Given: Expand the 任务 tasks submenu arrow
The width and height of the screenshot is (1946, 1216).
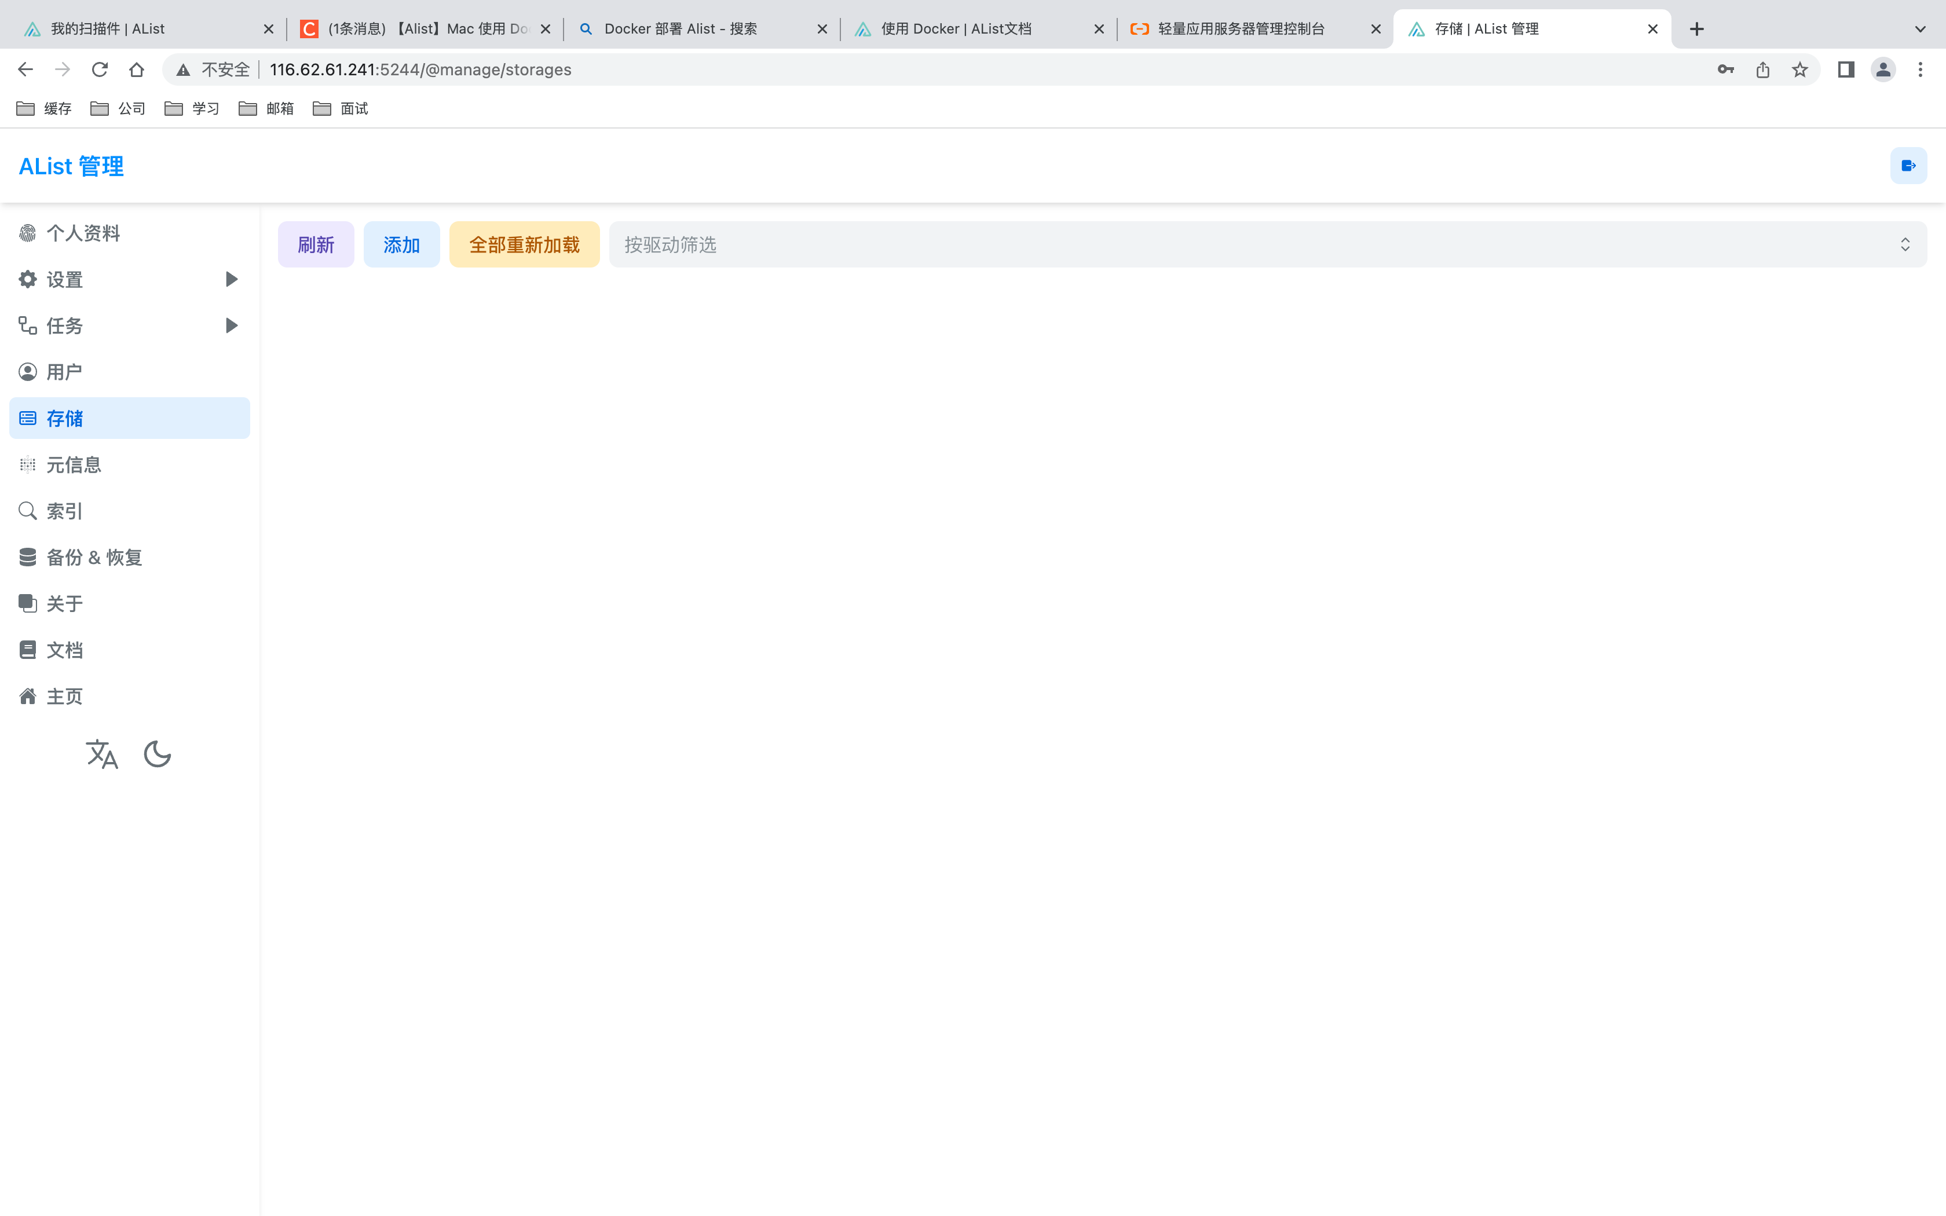Looking at the screenshot, I should (232, 325).
